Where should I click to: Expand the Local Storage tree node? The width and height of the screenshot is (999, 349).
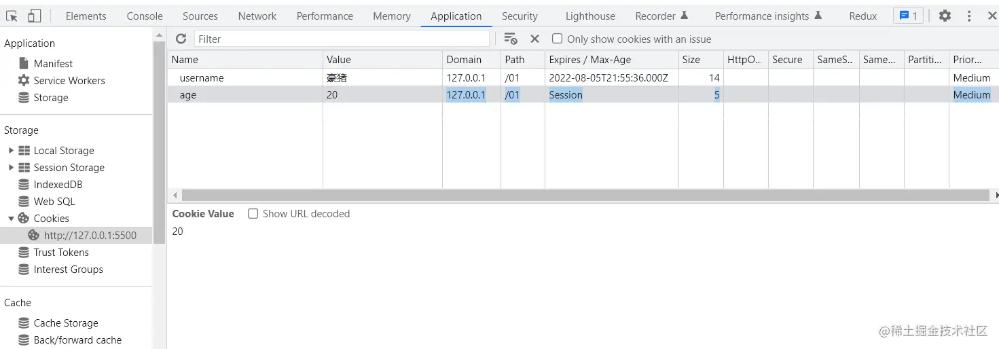coord(11,151)
